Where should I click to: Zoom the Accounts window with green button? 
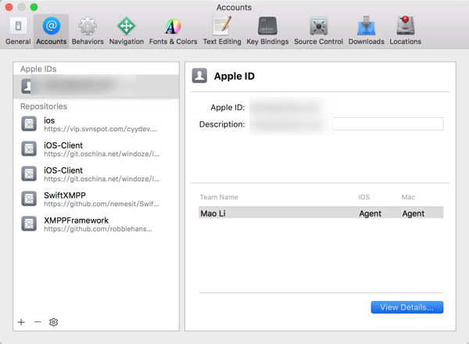[34, 7]
